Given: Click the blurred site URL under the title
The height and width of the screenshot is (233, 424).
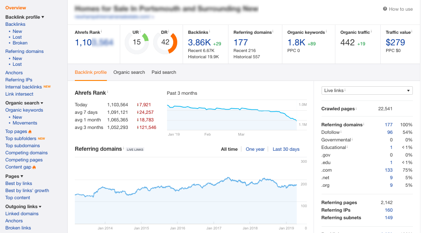Looking at the screenshot, I should [114, 17].
